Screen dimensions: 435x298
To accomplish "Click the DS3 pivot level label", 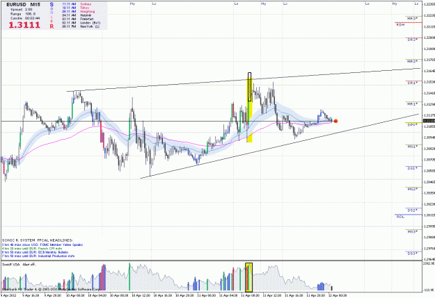I will coord(412,253).
